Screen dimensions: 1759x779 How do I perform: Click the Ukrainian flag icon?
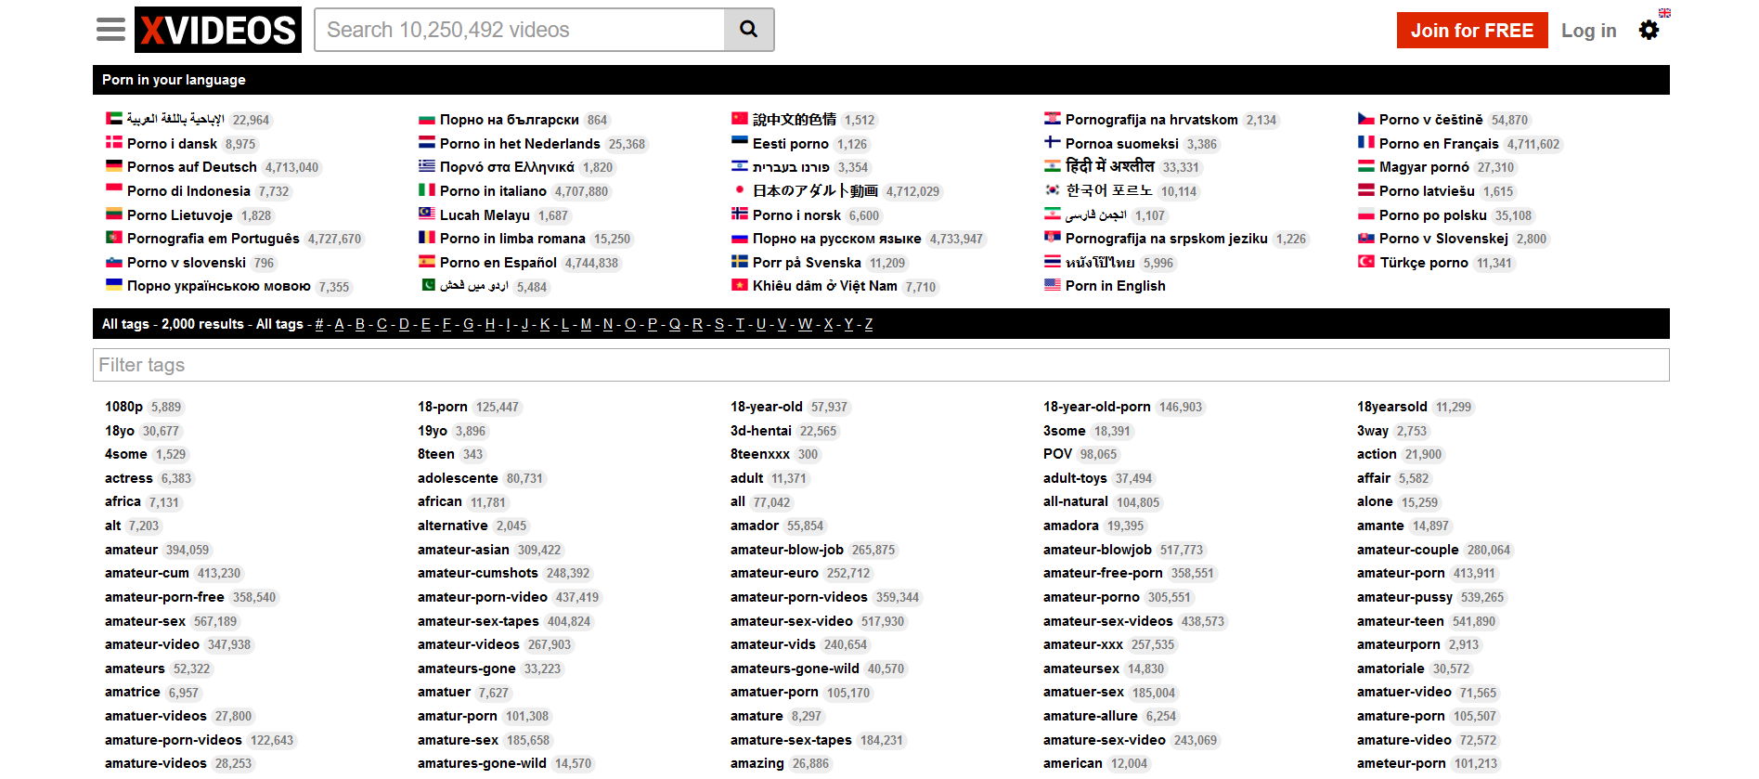pos(114,285)
